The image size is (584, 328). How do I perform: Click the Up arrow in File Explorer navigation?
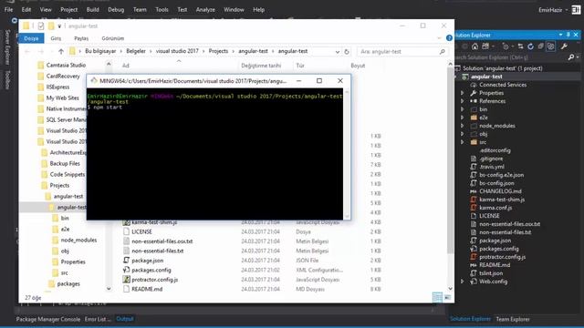(x=61, y=51)
